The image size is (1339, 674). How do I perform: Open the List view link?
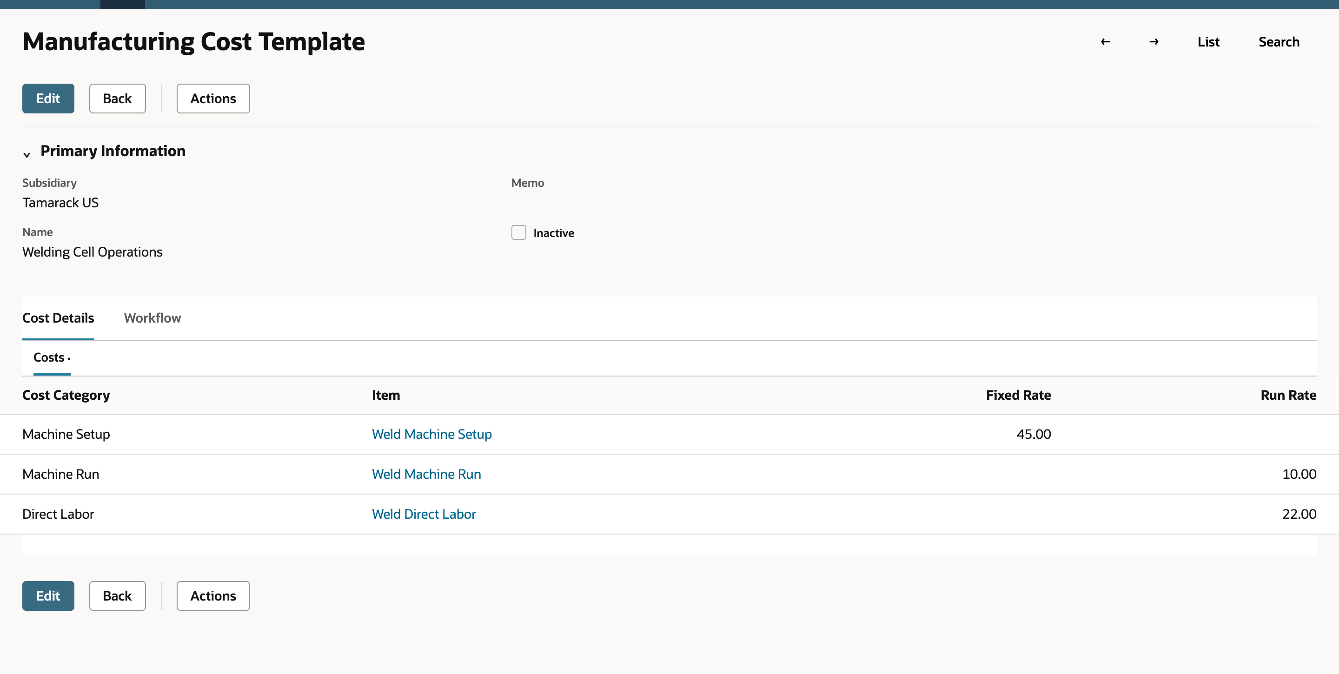(1208, 41)
